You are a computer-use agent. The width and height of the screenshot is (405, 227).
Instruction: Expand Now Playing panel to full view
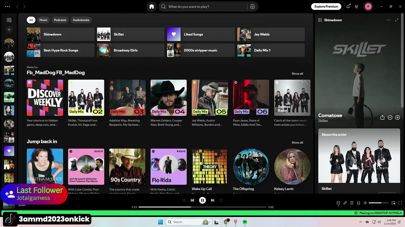397,20
